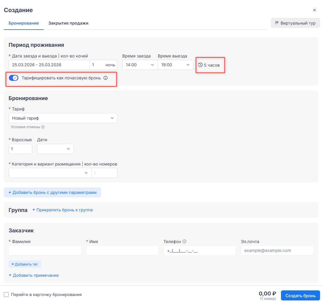The height and width of the screenshot is (304, 323).
Task: Click info icon next to hourly booking toggle
Action: [105, 78]
